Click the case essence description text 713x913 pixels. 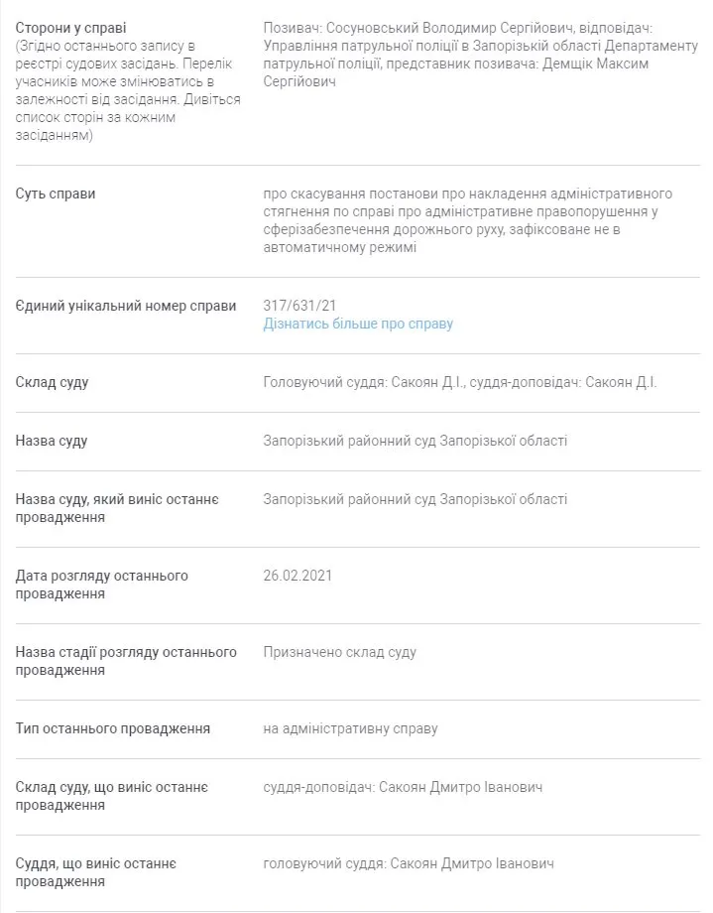pos(467,220)
